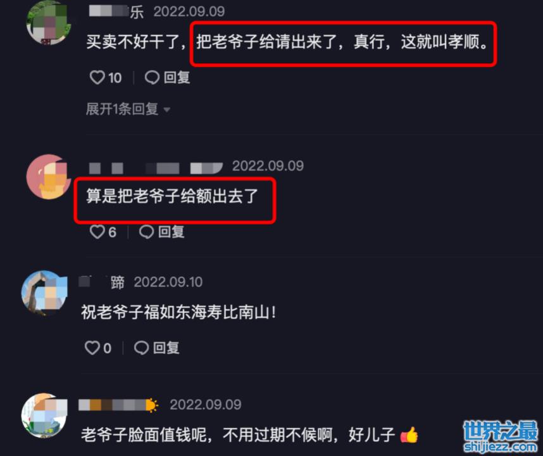Like the comment with 6 likes
543x456 pixels.
point(97,231)
